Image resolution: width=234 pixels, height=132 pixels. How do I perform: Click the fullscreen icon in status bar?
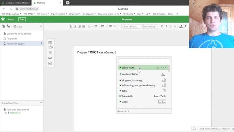(194, 129)
